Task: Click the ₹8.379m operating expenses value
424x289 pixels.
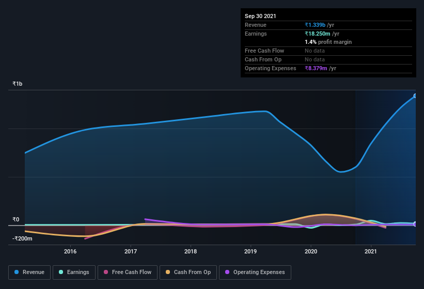Action: [x=316, y=68]
